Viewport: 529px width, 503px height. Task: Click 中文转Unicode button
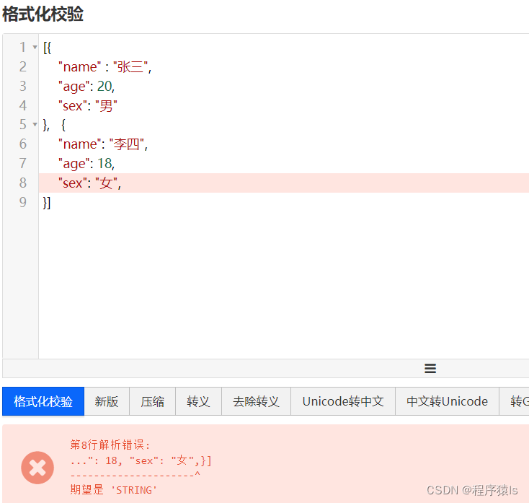[x=447, y=401]
